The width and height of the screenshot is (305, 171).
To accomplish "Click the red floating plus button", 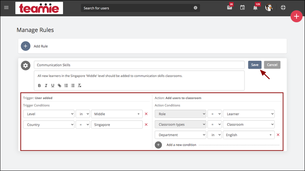I will pyautogui.click(x=296, y=16).
